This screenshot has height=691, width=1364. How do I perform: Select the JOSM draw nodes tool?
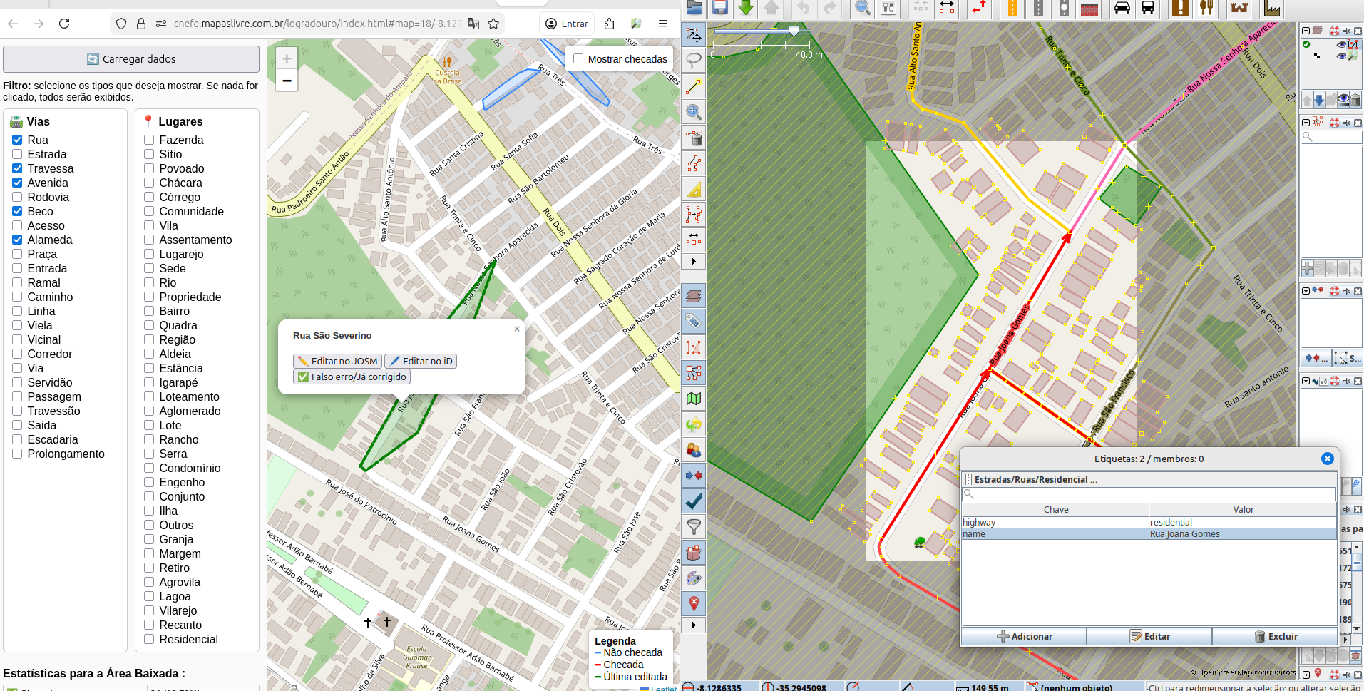(x=694, y=87)
